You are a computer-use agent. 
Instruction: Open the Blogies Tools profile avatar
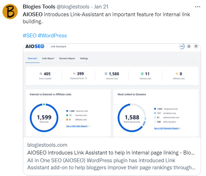(10, 11)
